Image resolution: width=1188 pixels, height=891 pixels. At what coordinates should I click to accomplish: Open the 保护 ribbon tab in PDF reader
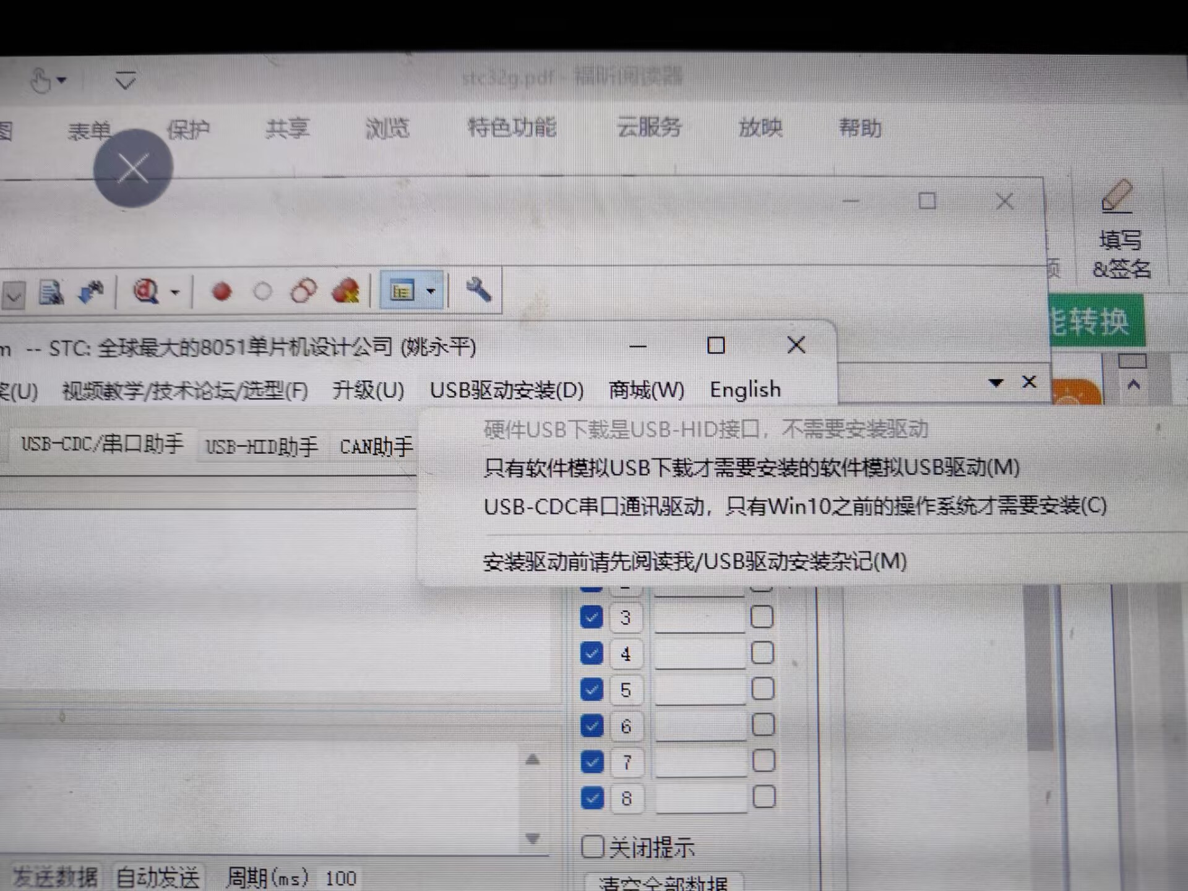[x=188, y=129]
